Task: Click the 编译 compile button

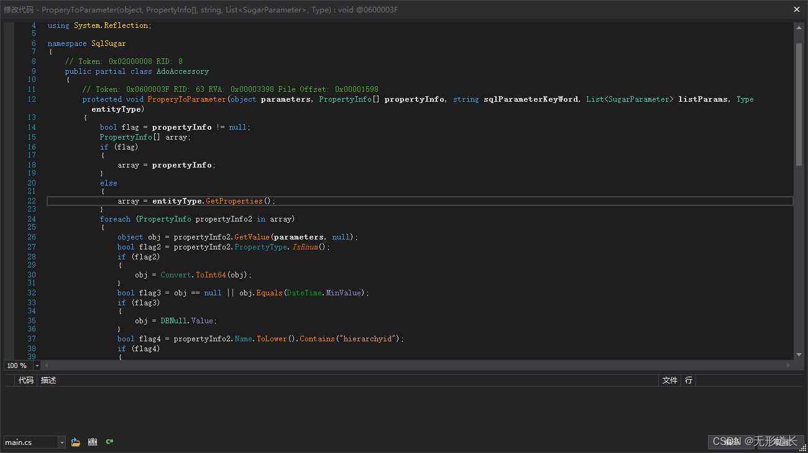Action: 731,442
